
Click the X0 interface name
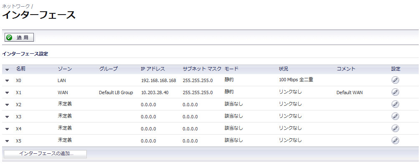(18, 80)
